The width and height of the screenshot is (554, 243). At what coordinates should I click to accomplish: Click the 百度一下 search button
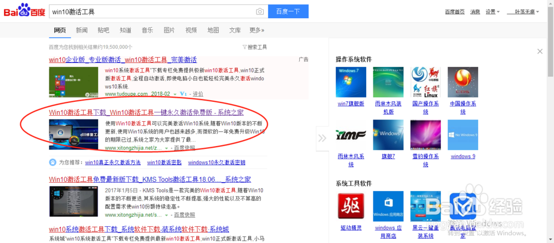tap(288, 11)
